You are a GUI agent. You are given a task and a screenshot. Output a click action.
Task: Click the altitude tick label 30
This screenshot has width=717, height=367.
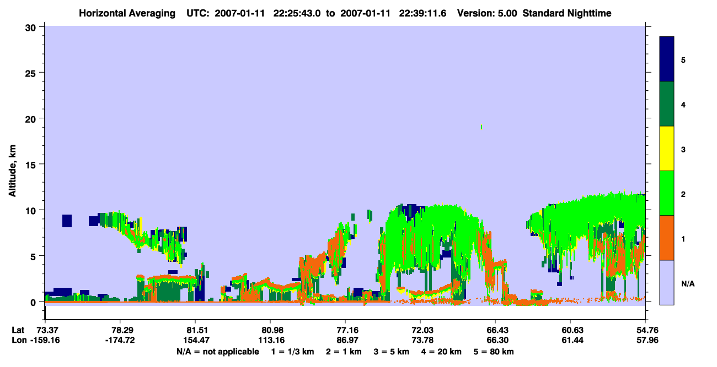click(x=32, y=26)
